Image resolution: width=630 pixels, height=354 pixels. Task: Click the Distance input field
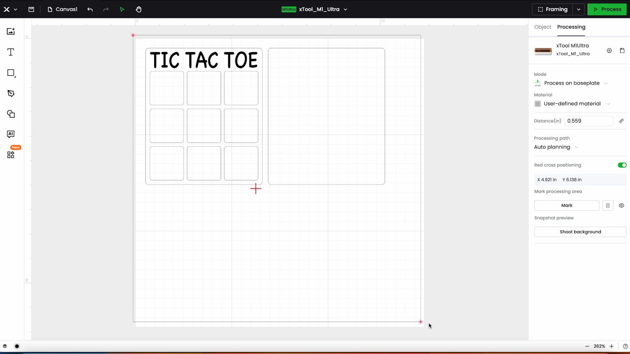tap(589, 121)
